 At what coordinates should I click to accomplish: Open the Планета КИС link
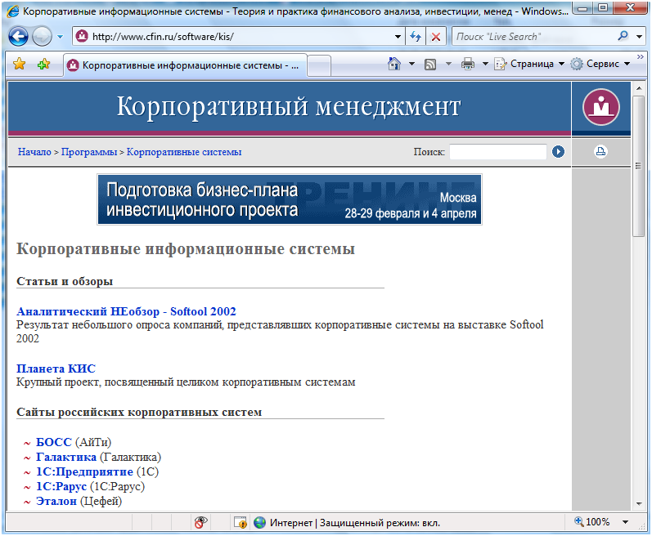point(56,368)
